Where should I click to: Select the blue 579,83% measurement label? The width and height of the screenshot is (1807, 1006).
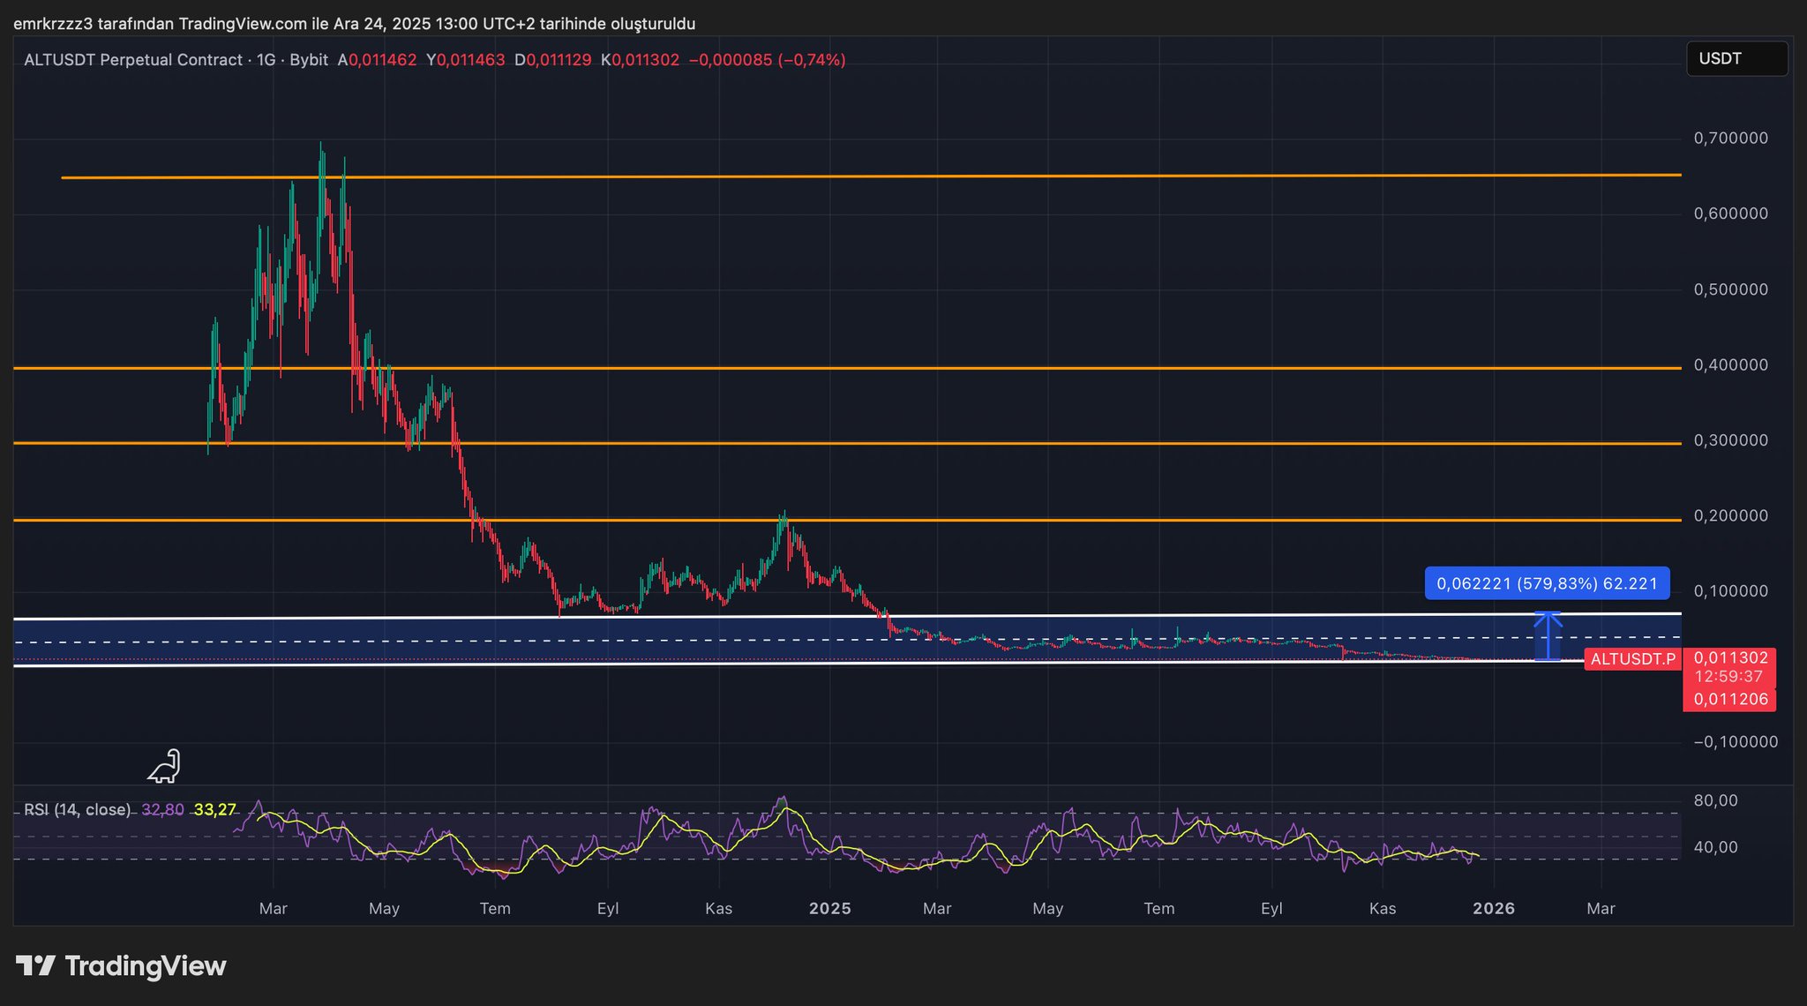(x=1547, y=583)
